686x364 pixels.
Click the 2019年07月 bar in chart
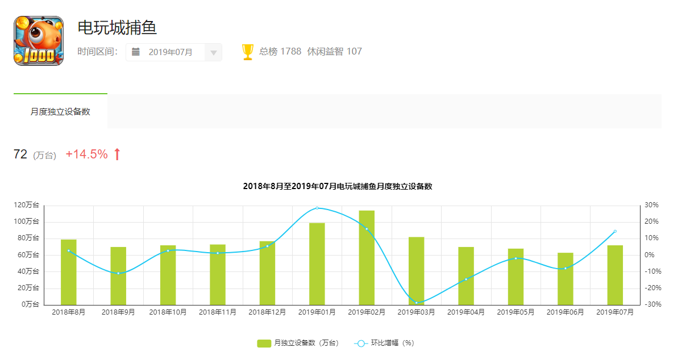pyautogui.click(x=615, y=275)
